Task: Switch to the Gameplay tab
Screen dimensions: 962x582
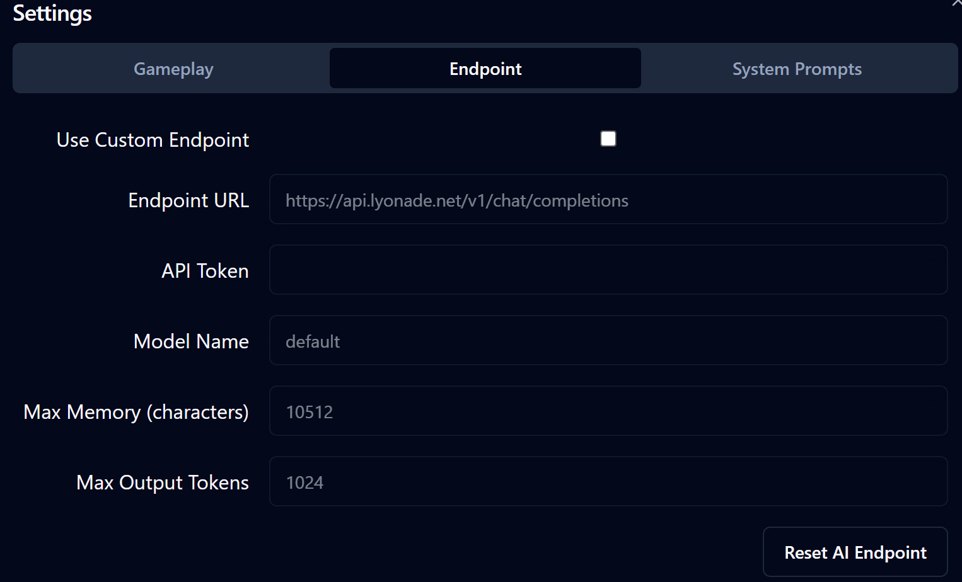Action: tap(173, 69)
